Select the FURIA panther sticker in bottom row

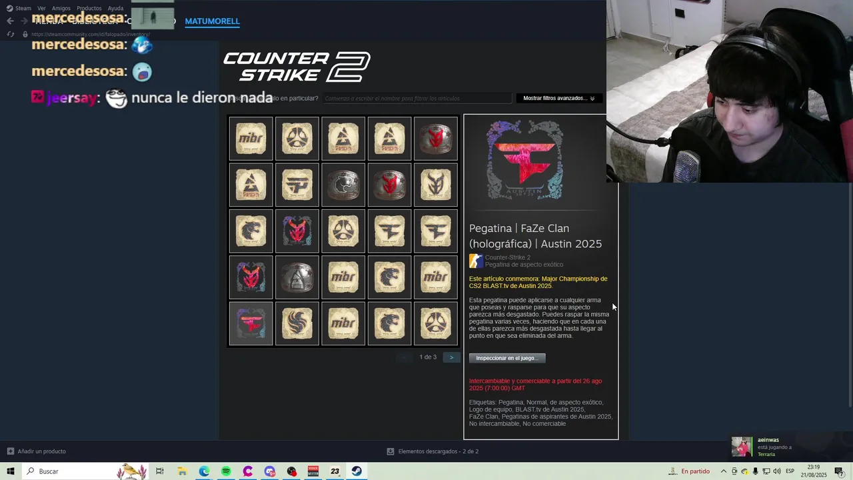tap(389, 323)
